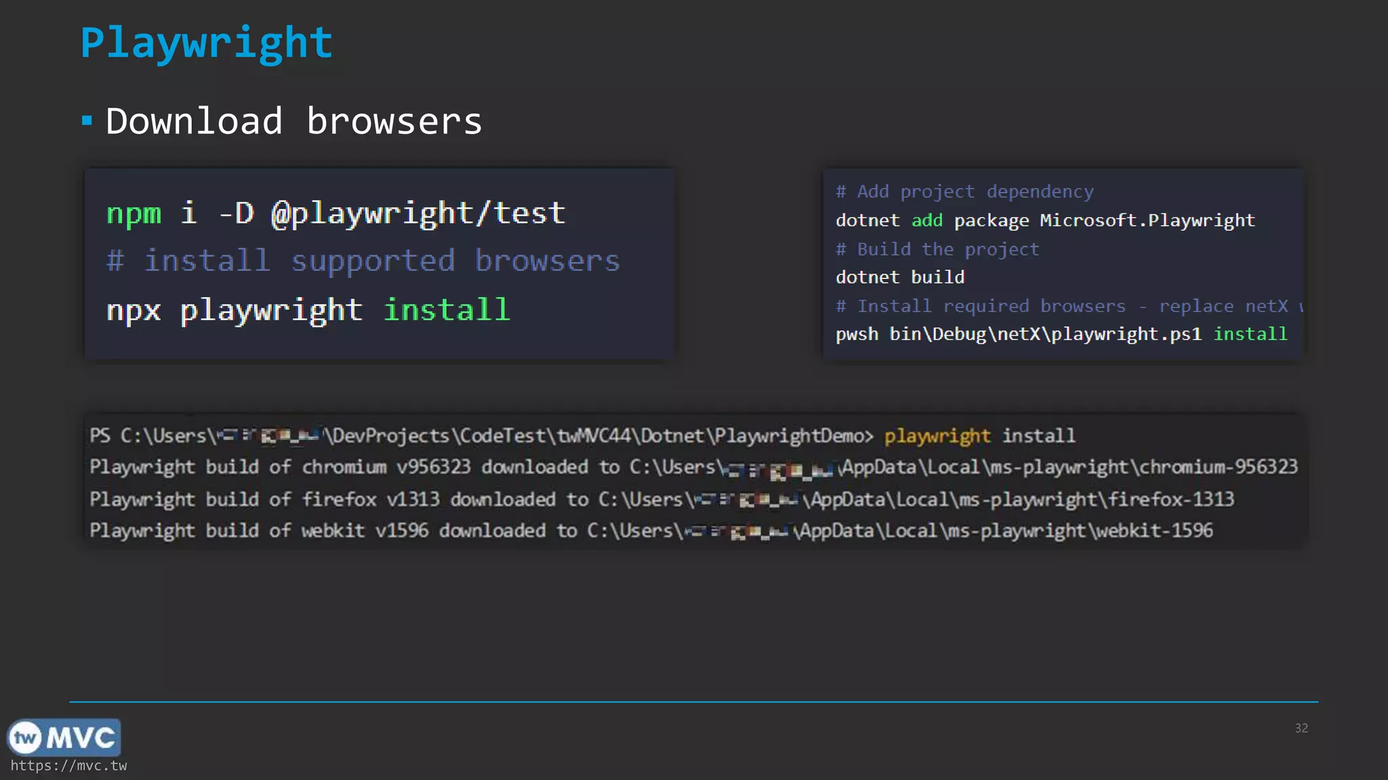Select the 'Download browsers' bullet heading
The height and width of the screenshot is (780, 1388).
coord(293,122)
